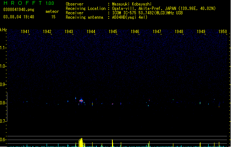Select the 1950 time axis label
This screenshot has height=147, width=231.
click(223, 32)
